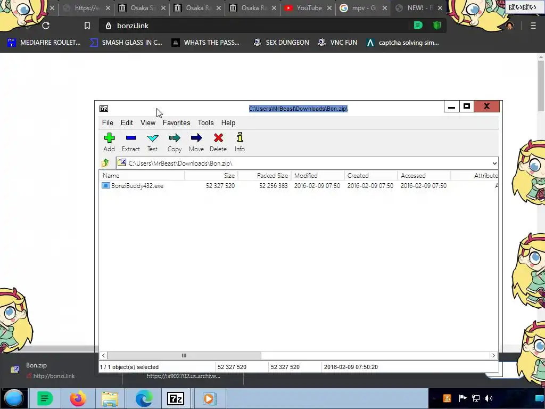The width and height of the screenshot is (545, 409).
Task: Open the media player taskbar icon
Action: (209, 398)
